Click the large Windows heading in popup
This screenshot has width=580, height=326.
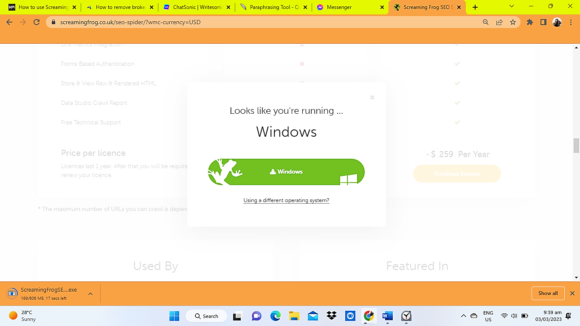(286, 132)
